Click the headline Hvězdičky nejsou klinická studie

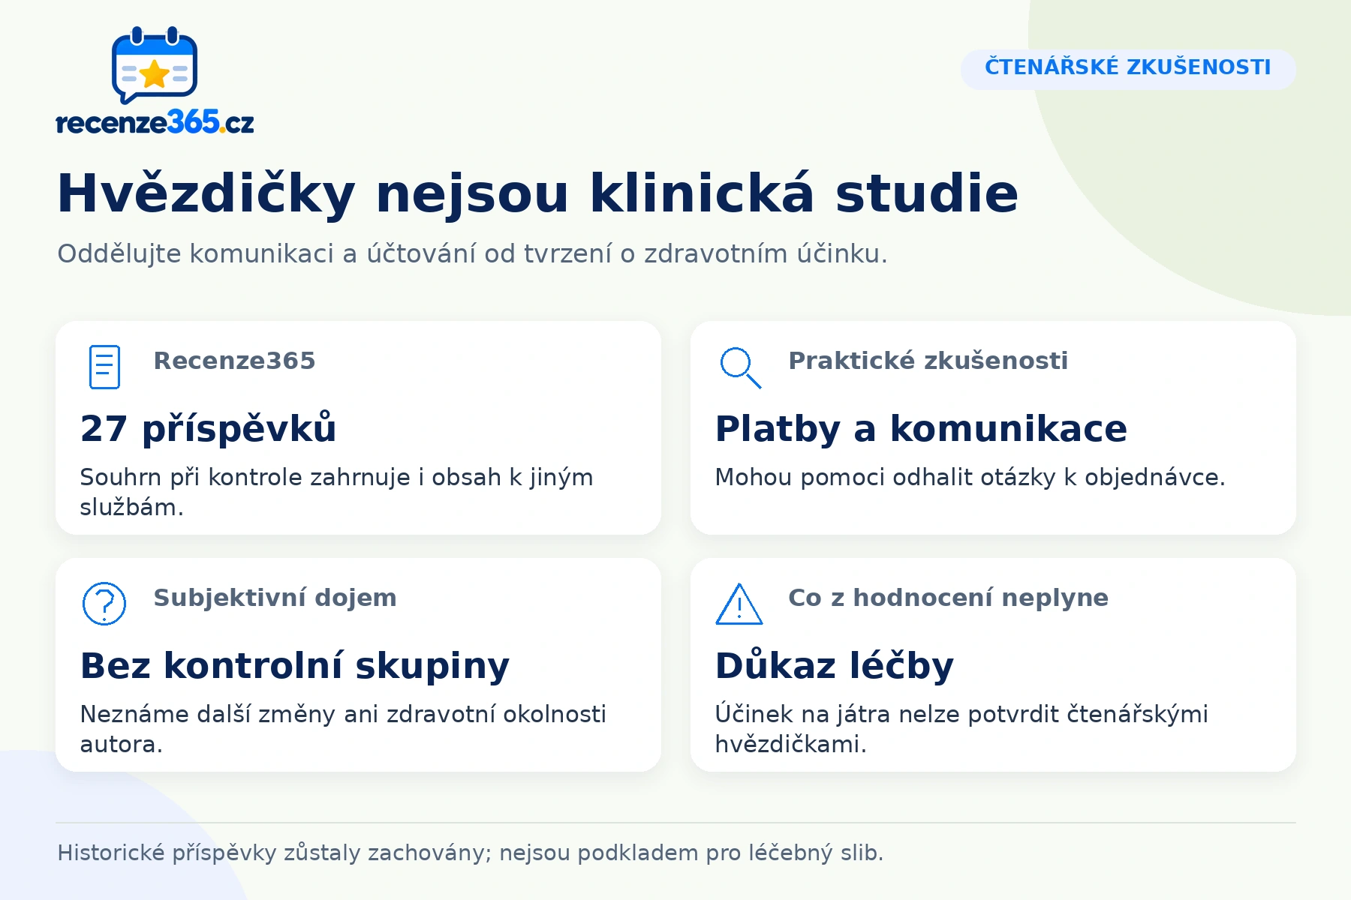coord(537,193)
